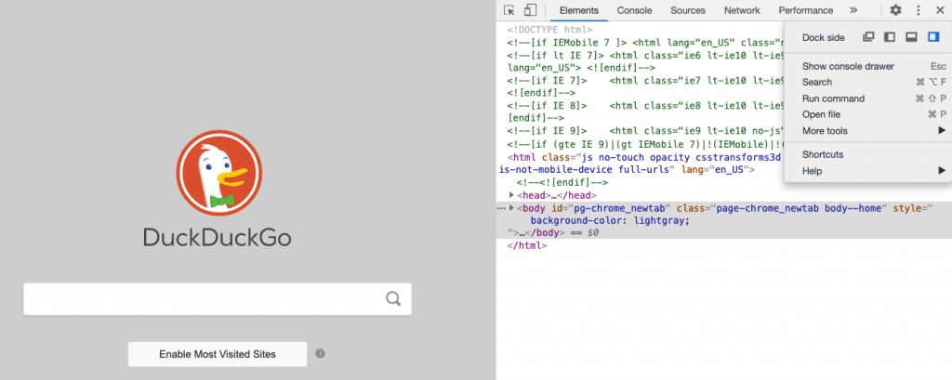952x380 pixels.
Task: Select the IEMobile 7 comment line
Action: click(x=645, y=43)
